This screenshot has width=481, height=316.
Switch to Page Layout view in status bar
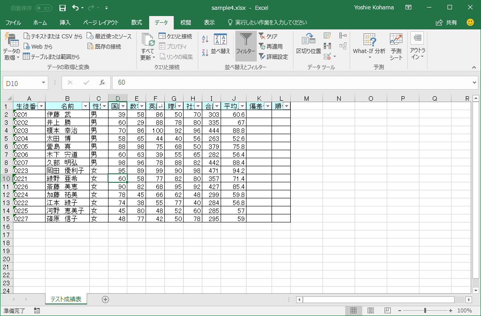pyautogui.click(x=370, y=311)
